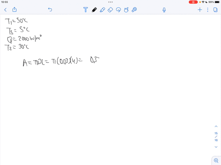Go to the next page
The width and height of the screenshot is (221, 165).
[216, 147]
